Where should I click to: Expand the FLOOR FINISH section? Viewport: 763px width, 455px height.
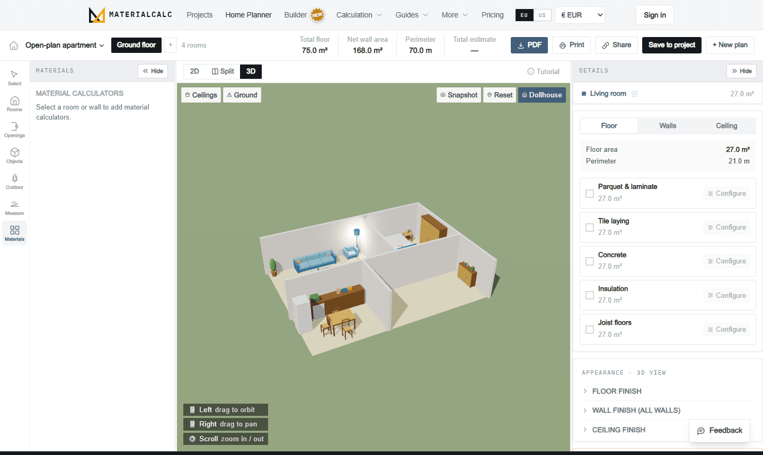(x=668, y=391)
